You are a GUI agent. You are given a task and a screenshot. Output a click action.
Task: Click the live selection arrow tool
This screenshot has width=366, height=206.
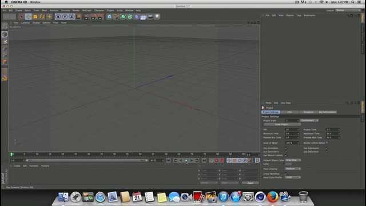tap(22, 17)
